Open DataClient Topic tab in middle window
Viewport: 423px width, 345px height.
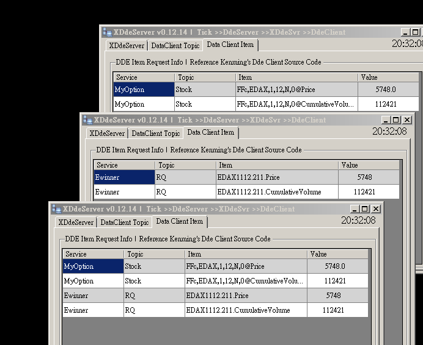156,133
